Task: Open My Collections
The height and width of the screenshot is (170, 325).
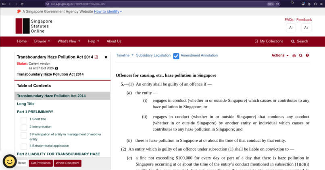Action: (x=269, y=41)
